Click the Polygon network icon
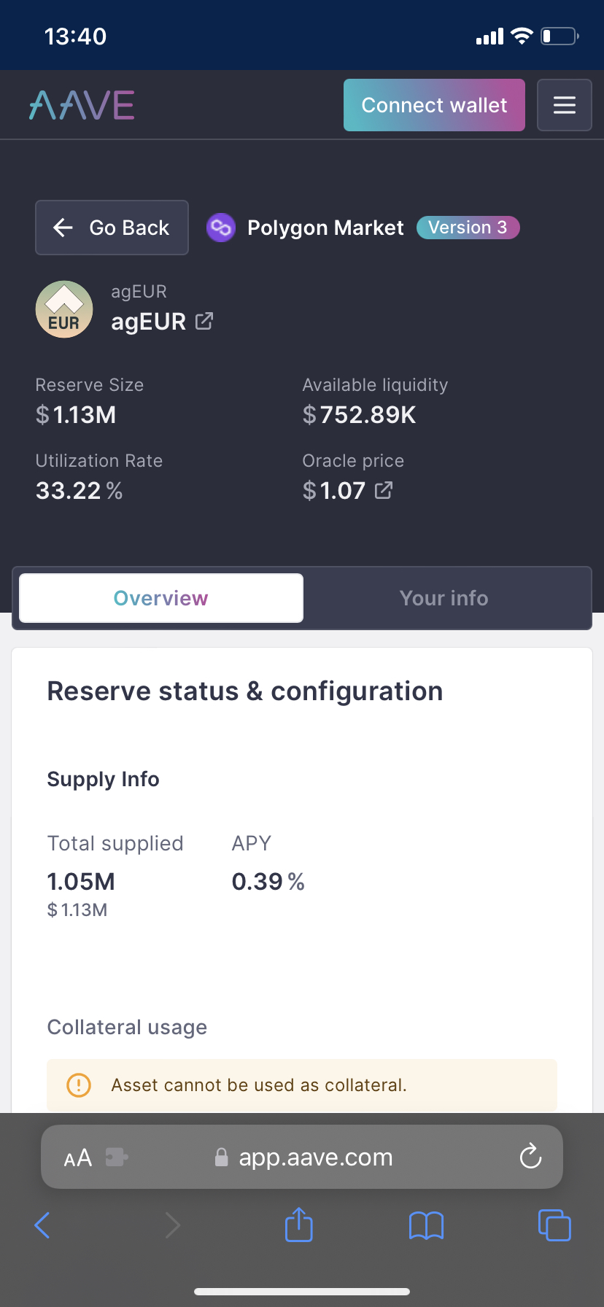 click(x=220, y=228)
